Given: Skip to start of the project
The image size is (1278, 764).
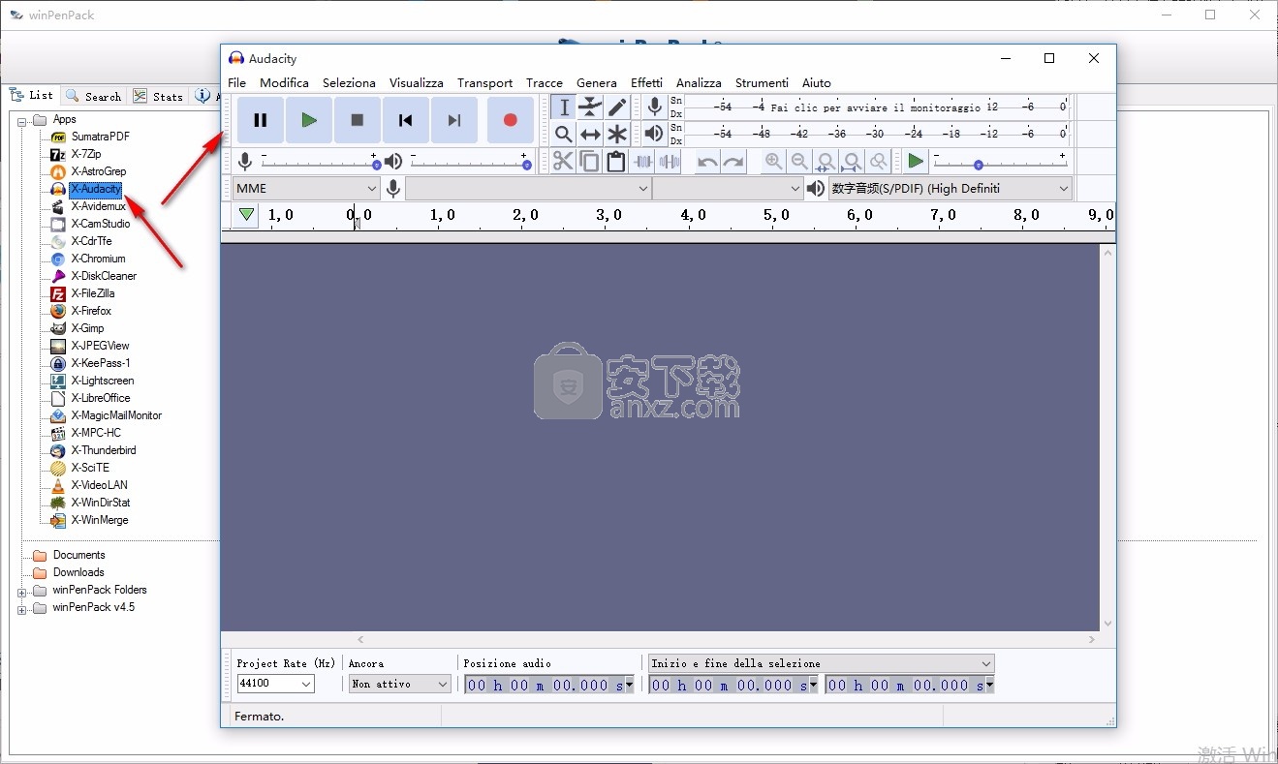Looking at the screenshot, I should pos(406,120).
